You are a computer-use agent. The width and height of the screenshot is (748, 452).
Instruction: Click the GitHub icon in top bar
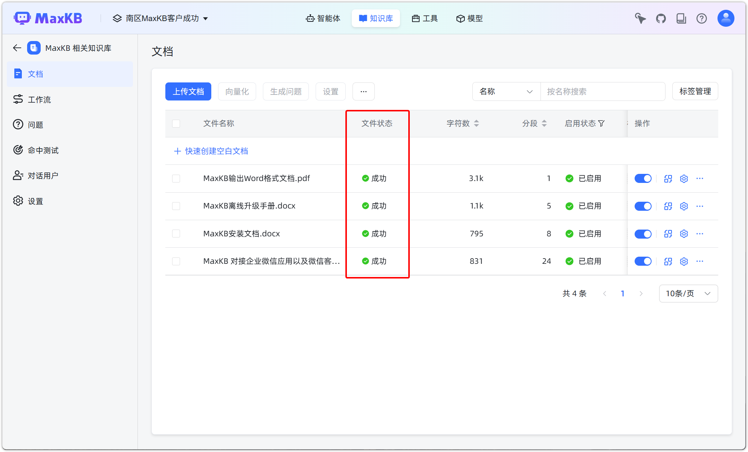(661, 18)
